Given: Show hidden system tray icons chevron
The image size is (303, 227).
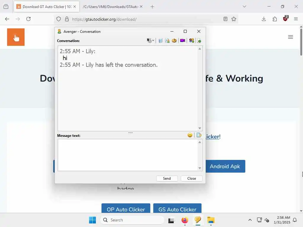Looking at the screenshot, I should click(250, 220).
